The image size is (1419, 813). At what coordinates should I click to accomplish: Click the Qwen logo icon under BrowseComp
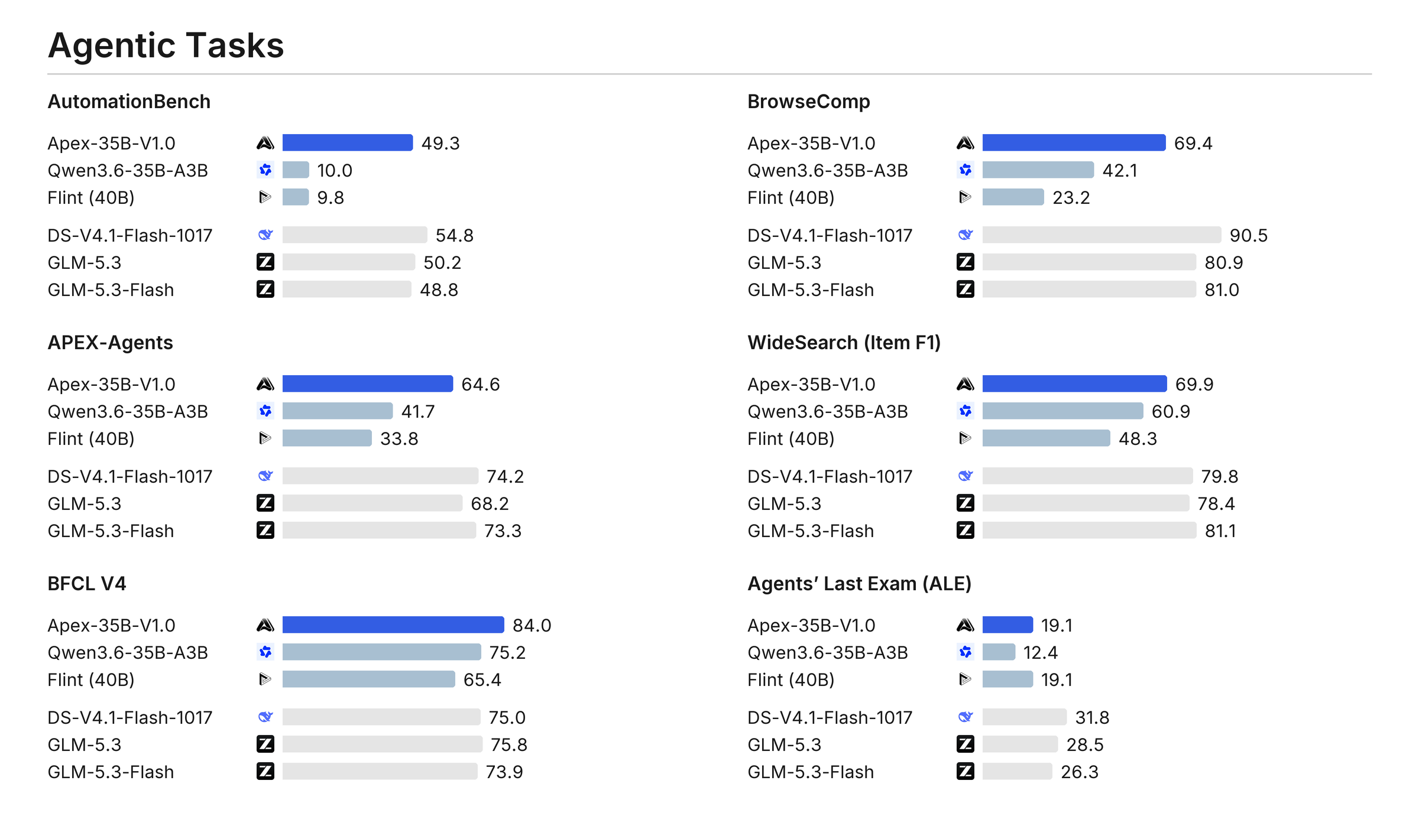[x=966, y=170]
